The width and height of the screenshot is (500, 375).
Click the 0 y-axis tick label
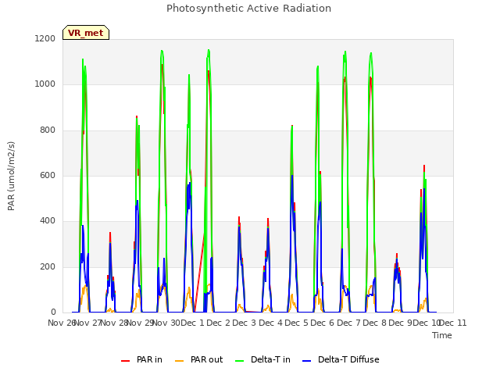tap(53, 312)
